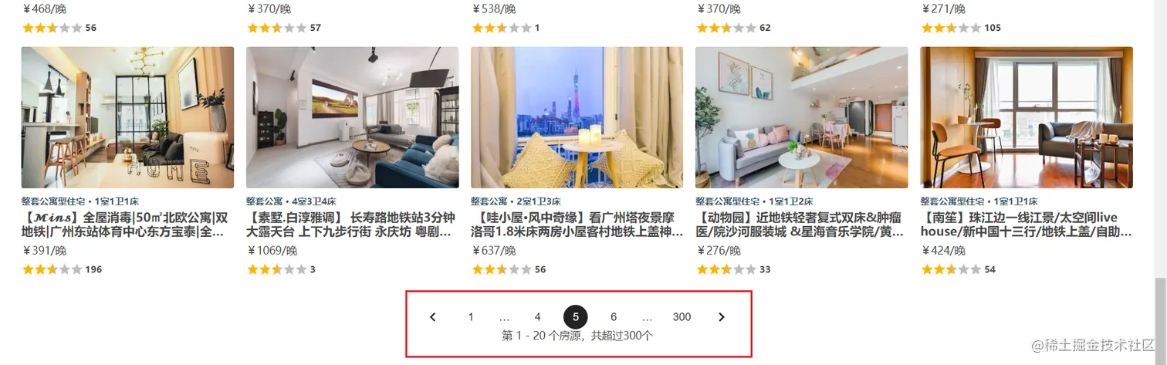Image resolution: width=1167 pixels, height=365 pixels.
Task: Click star rating of the ¥424 listing
Action: coord(951,269)
